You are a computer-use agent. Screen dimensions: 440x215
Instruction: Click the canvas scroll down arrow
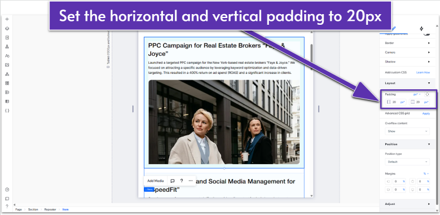[x=311, y=196]
